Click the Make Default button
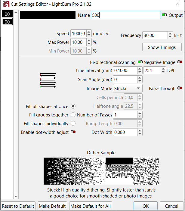185x211 pixels. coord(52,206)
